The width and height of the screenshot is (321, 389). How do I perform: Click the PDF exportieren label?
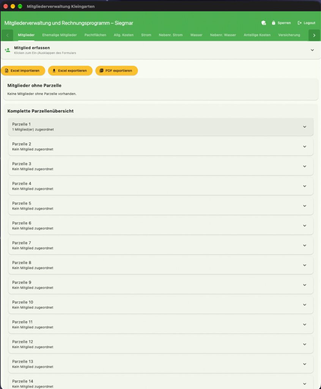[119, 71]
